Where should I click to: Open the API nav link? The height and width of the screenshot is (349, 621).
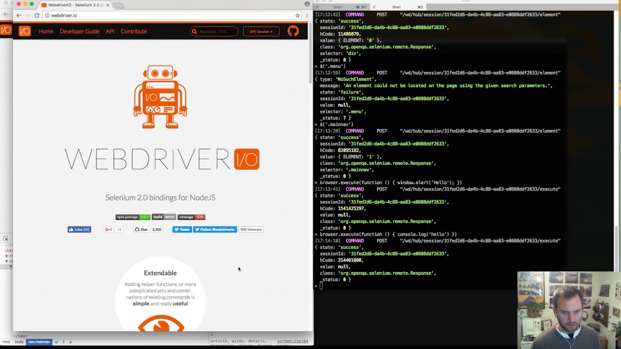(110, 32)
